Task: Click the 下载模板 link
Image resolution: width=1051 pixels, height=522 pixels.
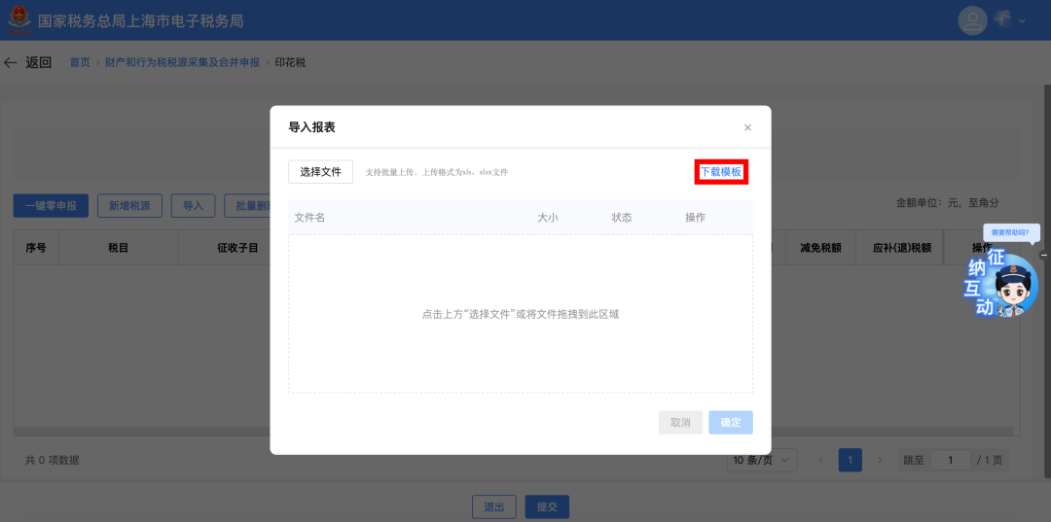Action: 720,172
